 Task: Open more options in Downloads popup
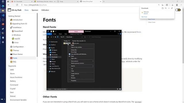169,8
